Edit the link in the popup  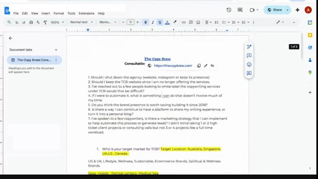206,65
